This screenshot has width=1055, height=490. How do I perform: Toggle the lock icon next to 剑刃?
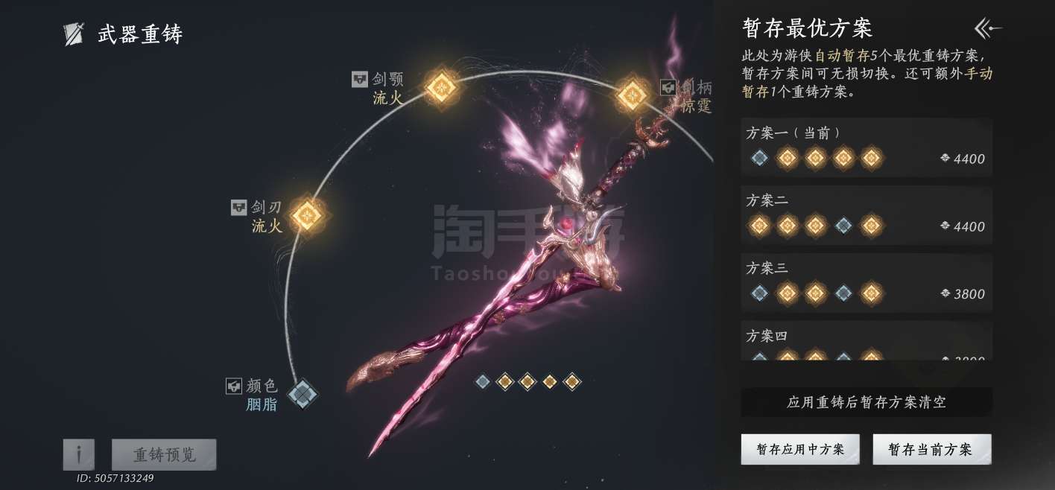(x=238, y=208)
